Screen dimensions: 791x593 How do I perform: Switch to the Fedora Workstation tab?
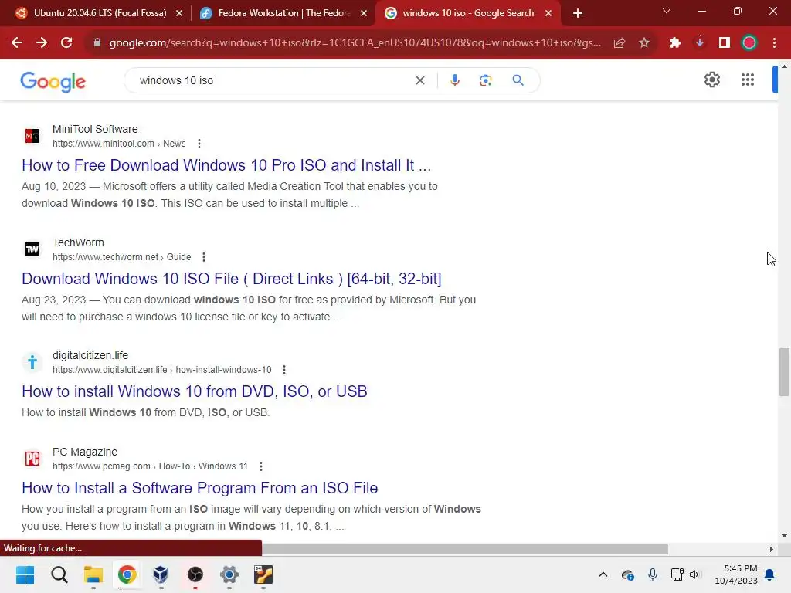pyautogui.click(x=283, y=13)
